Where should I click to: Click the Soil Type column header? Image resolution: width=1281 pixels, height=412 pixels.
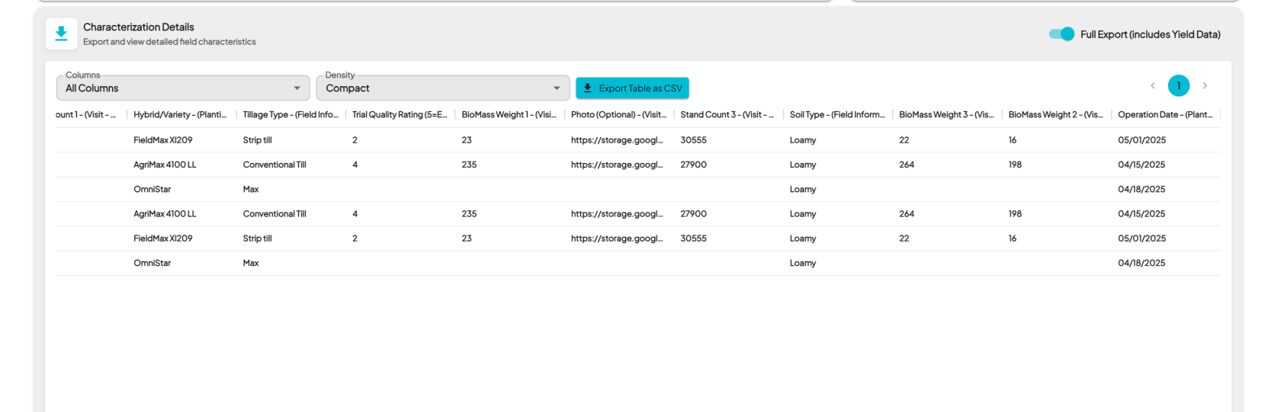tap(836, 115)
